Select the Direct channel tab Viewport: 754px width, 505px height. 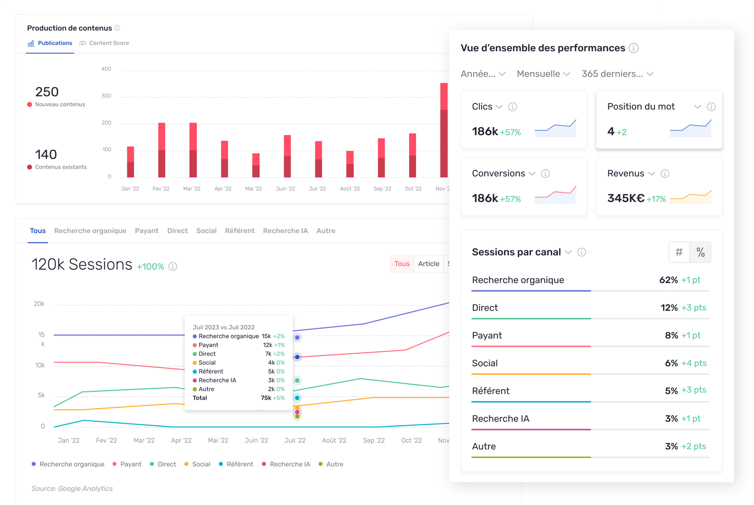click(177, 231)
